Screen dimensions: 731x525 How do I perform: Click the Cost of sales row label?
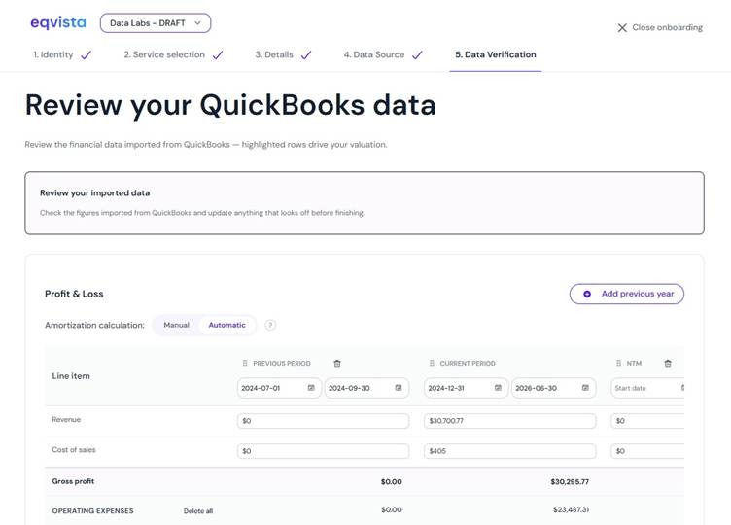[74, 450]
